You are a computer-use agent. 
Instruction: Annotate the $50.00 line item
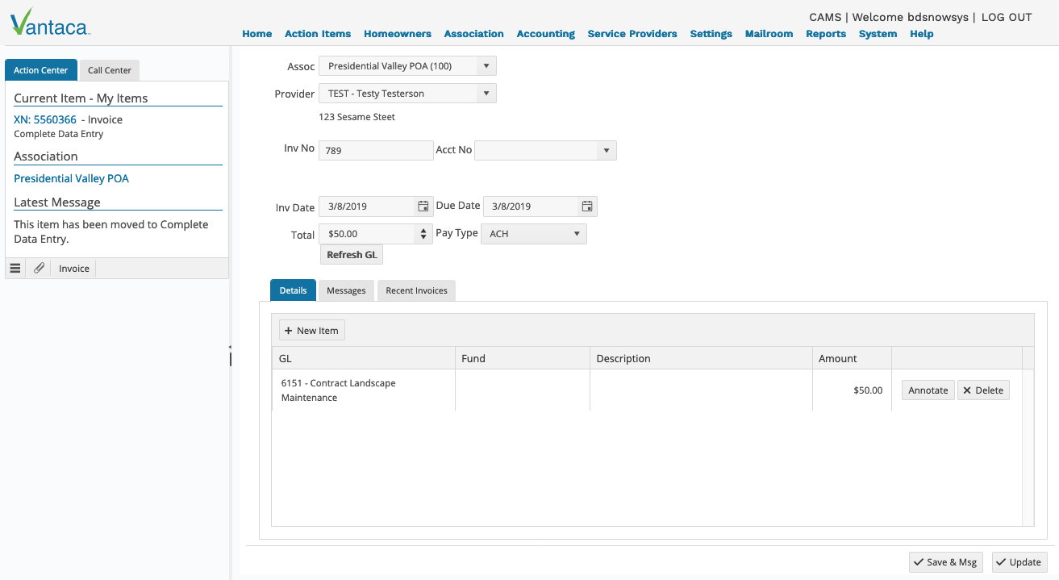point(928,390)
